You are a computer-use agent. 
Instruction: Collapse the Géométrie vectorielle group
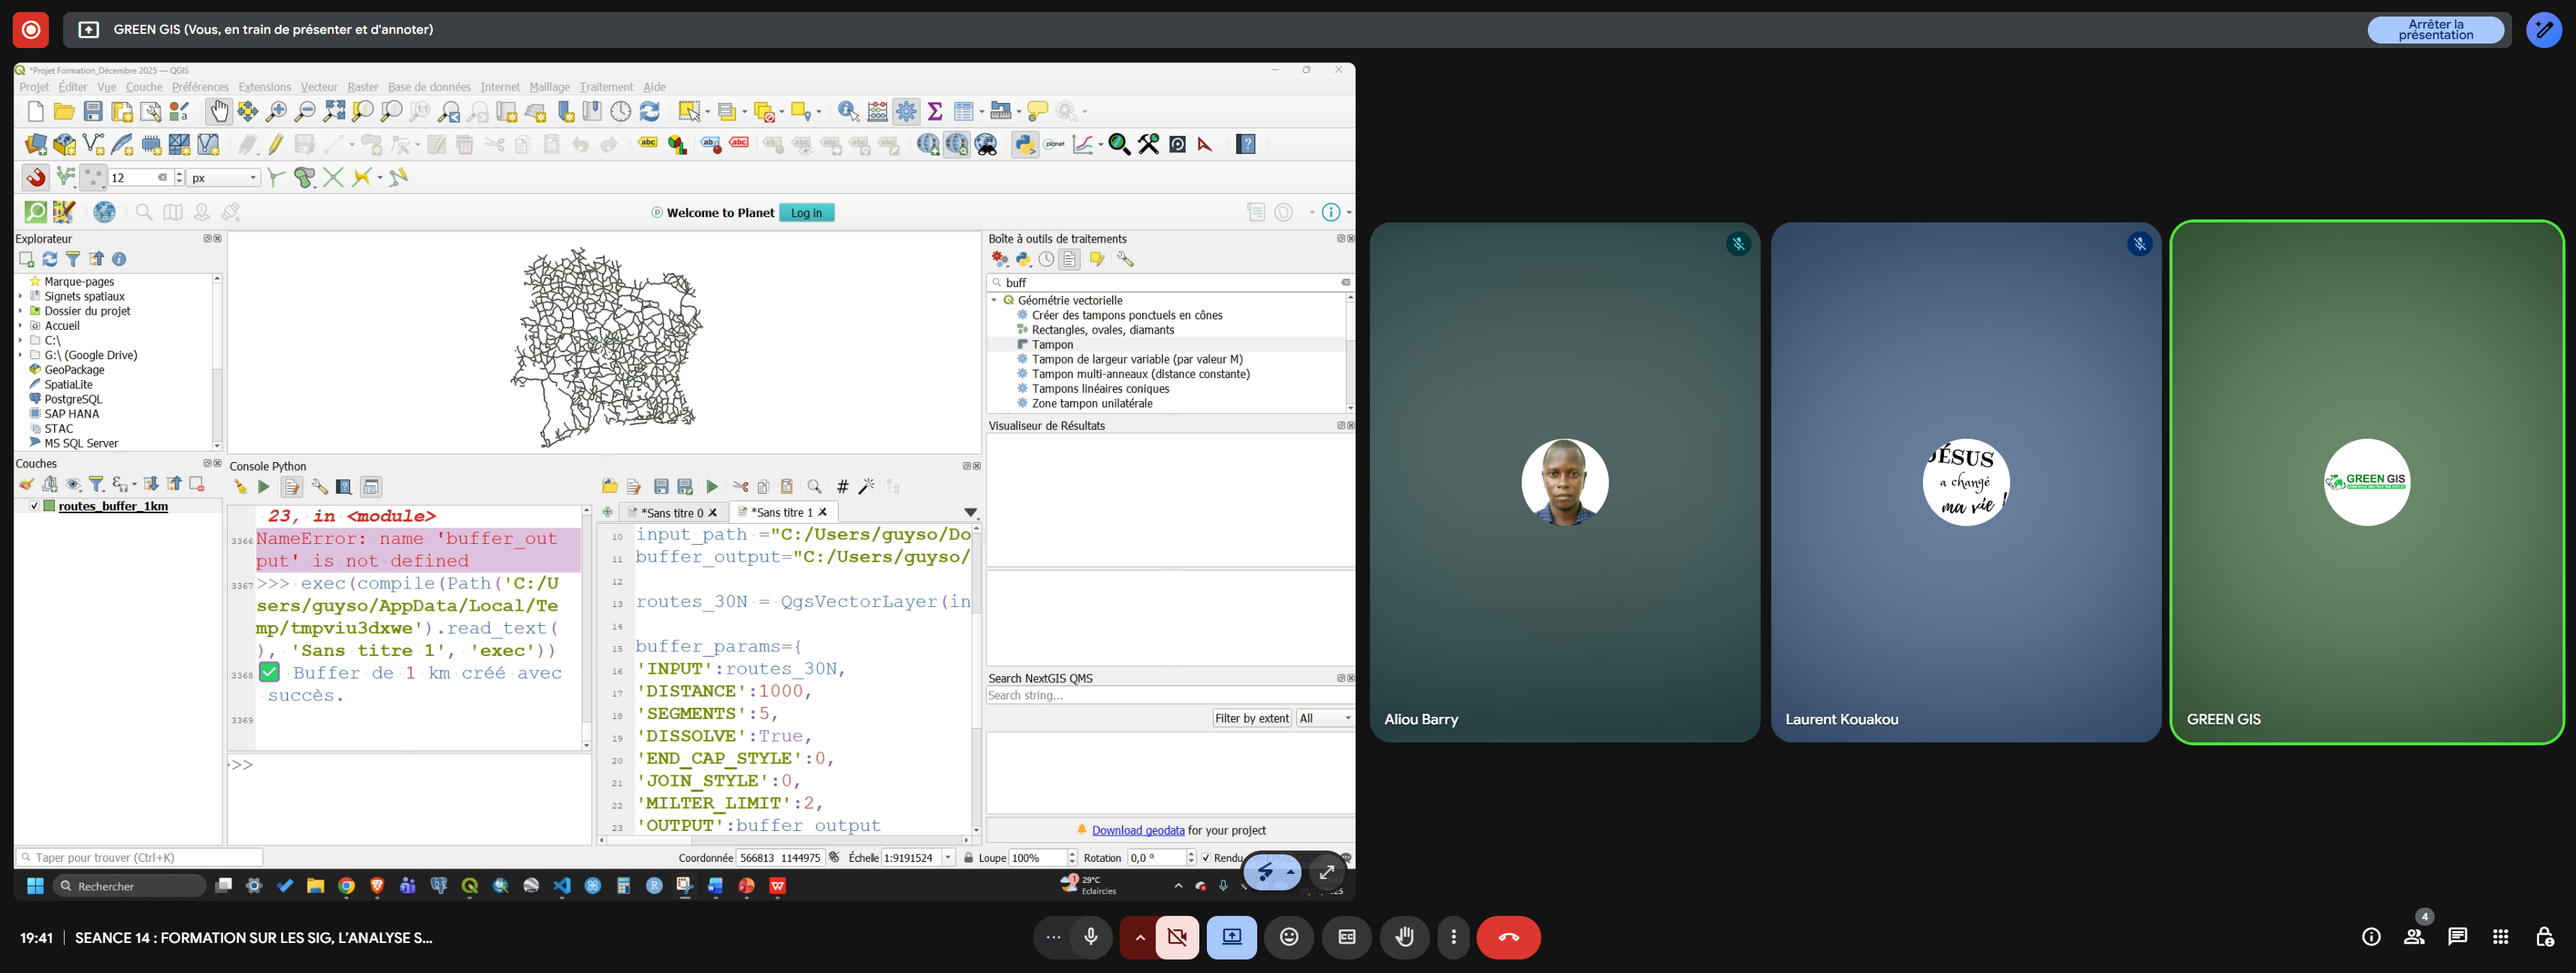[994, 300]
